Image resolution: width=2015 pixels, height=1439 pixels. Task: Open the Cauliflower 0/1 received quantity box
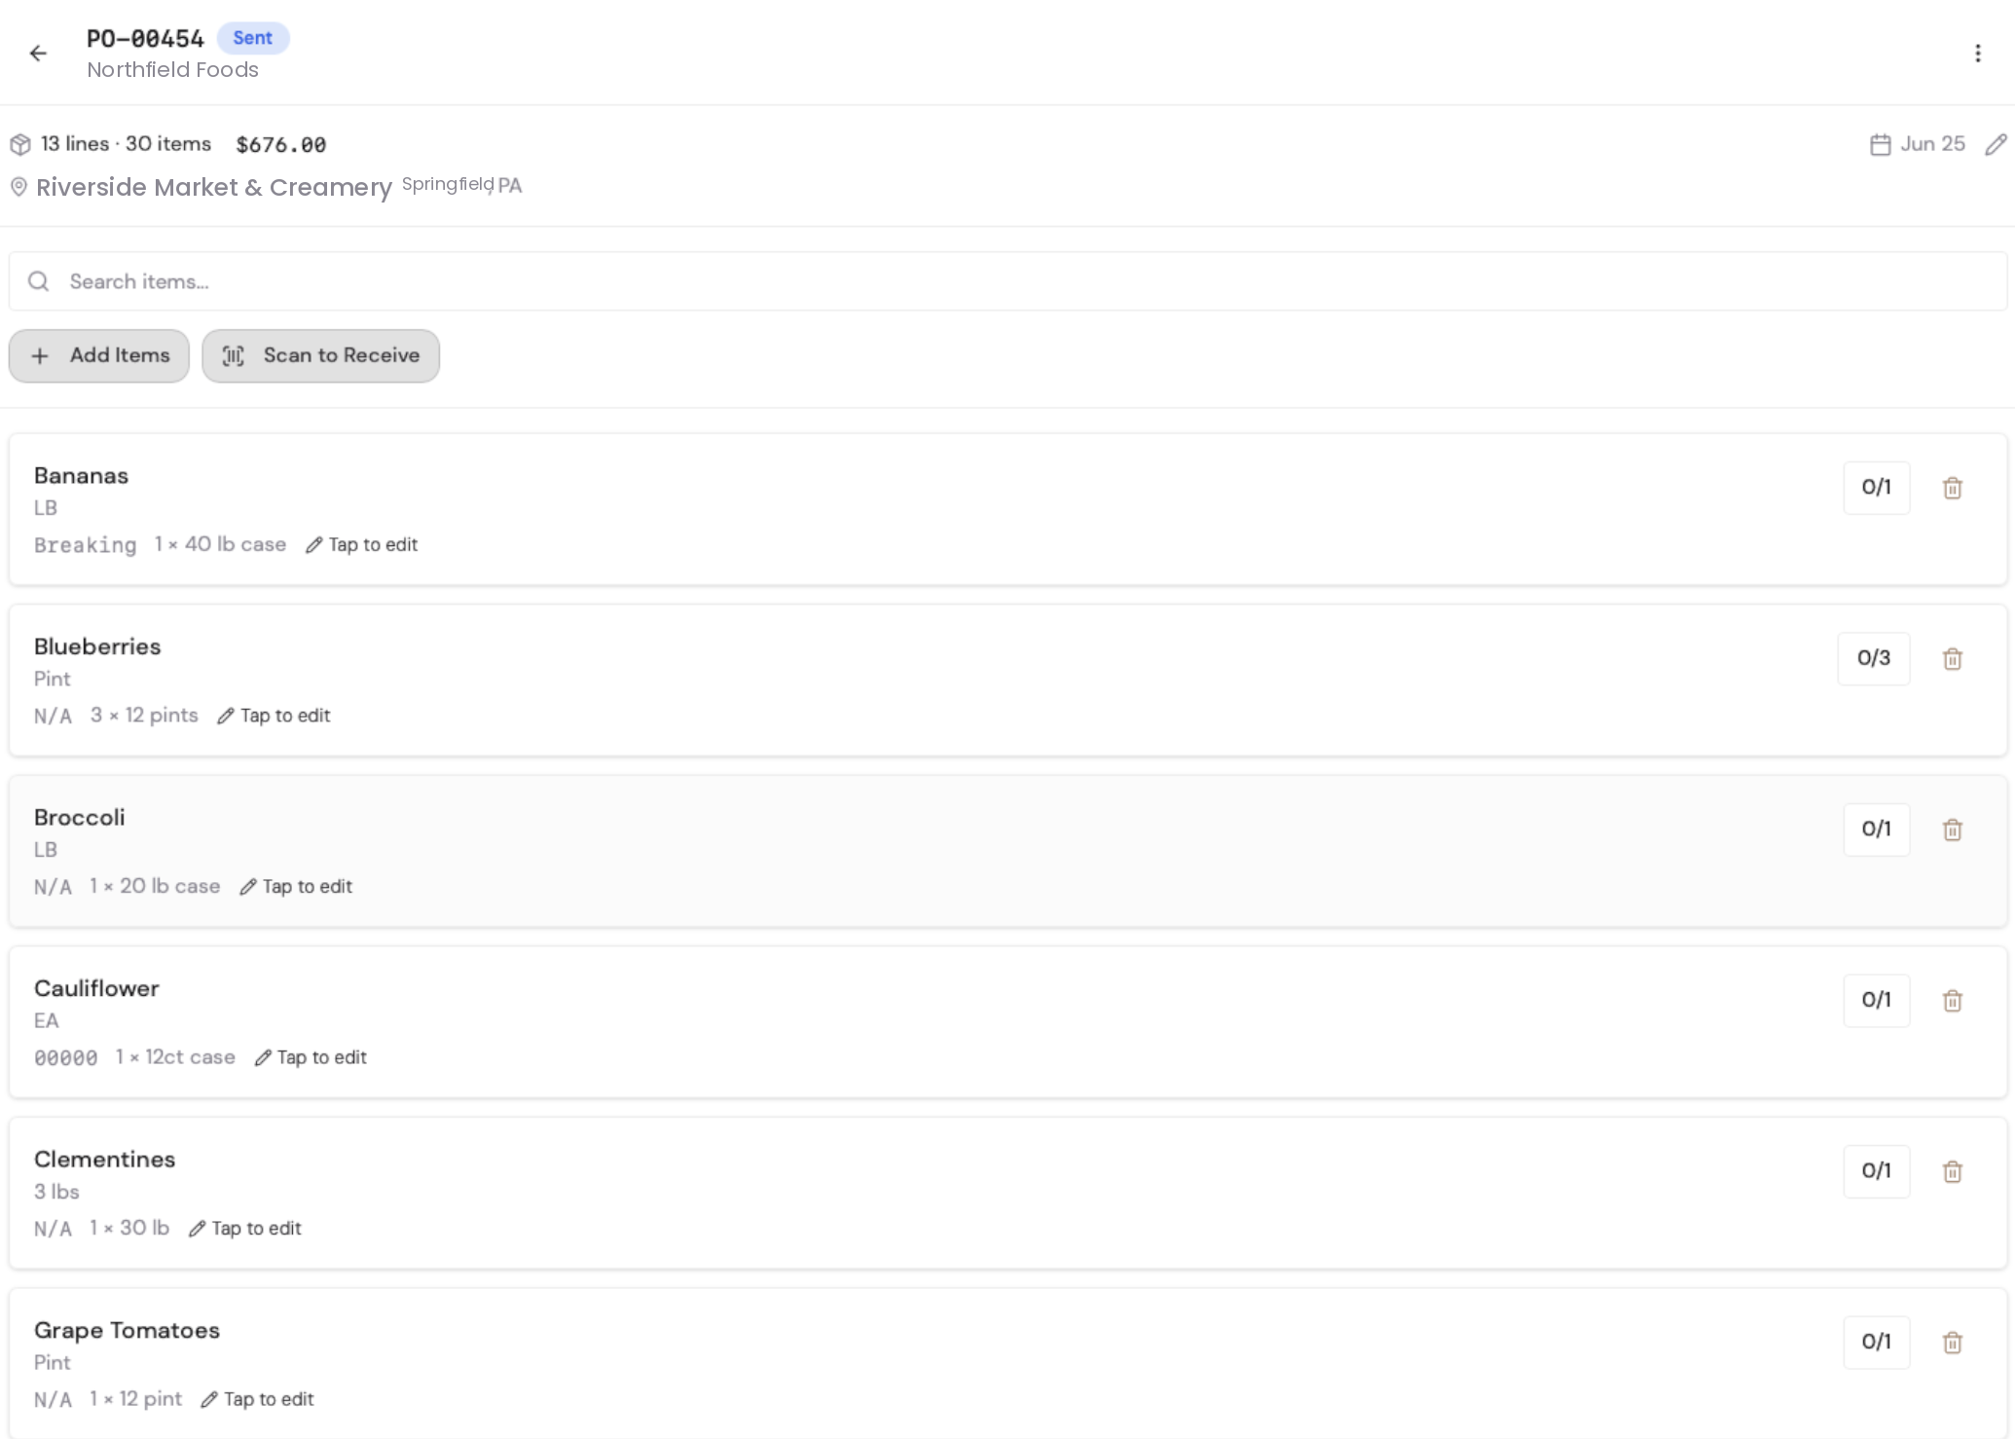1876,1000
